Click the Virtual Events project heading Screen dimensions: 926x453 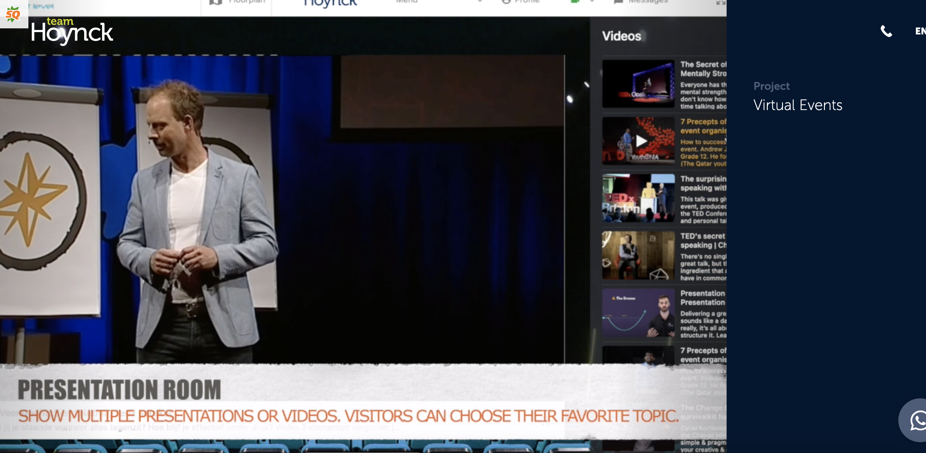[x=798, y=105]
